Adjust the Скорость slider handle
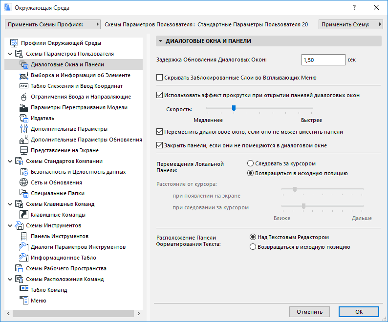This screenshot has width=388, height=322. point(234,108)
